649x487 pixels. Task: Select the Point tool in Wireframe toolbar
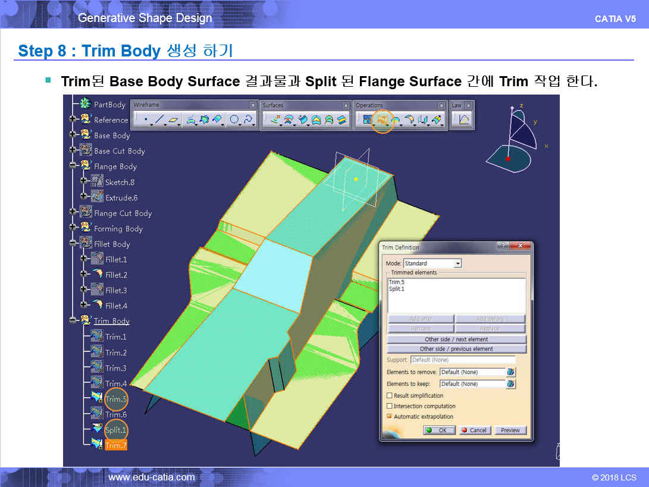pyautogui.click(x=146, y=120)
